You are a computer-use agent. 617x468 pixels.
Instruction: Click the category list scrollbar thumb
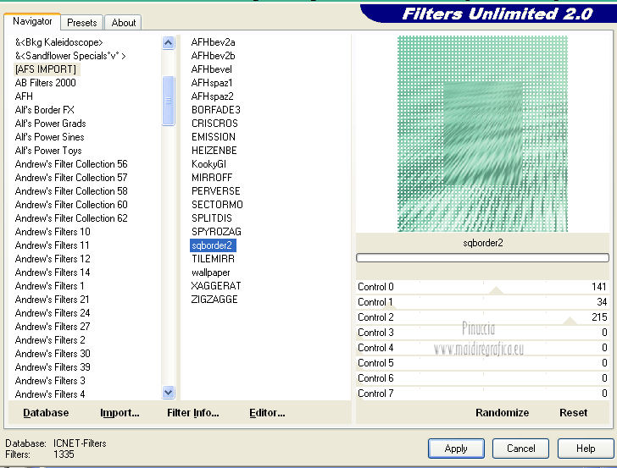[x=169, y=101]
